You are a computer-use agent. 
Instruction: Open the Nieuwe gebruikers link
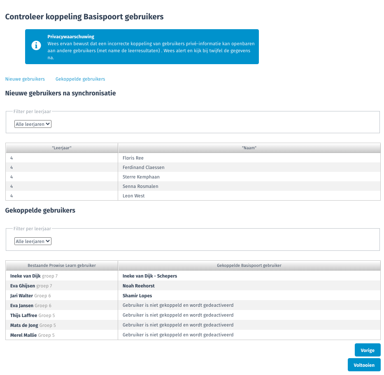point(25,79)
